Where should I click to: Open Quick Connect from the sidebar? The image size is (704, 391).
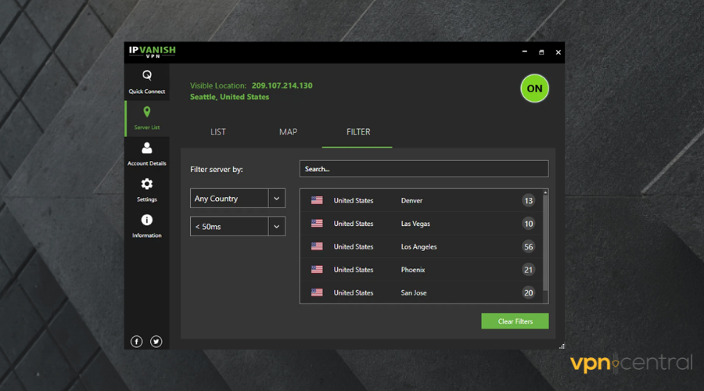(x=147, y=81)
